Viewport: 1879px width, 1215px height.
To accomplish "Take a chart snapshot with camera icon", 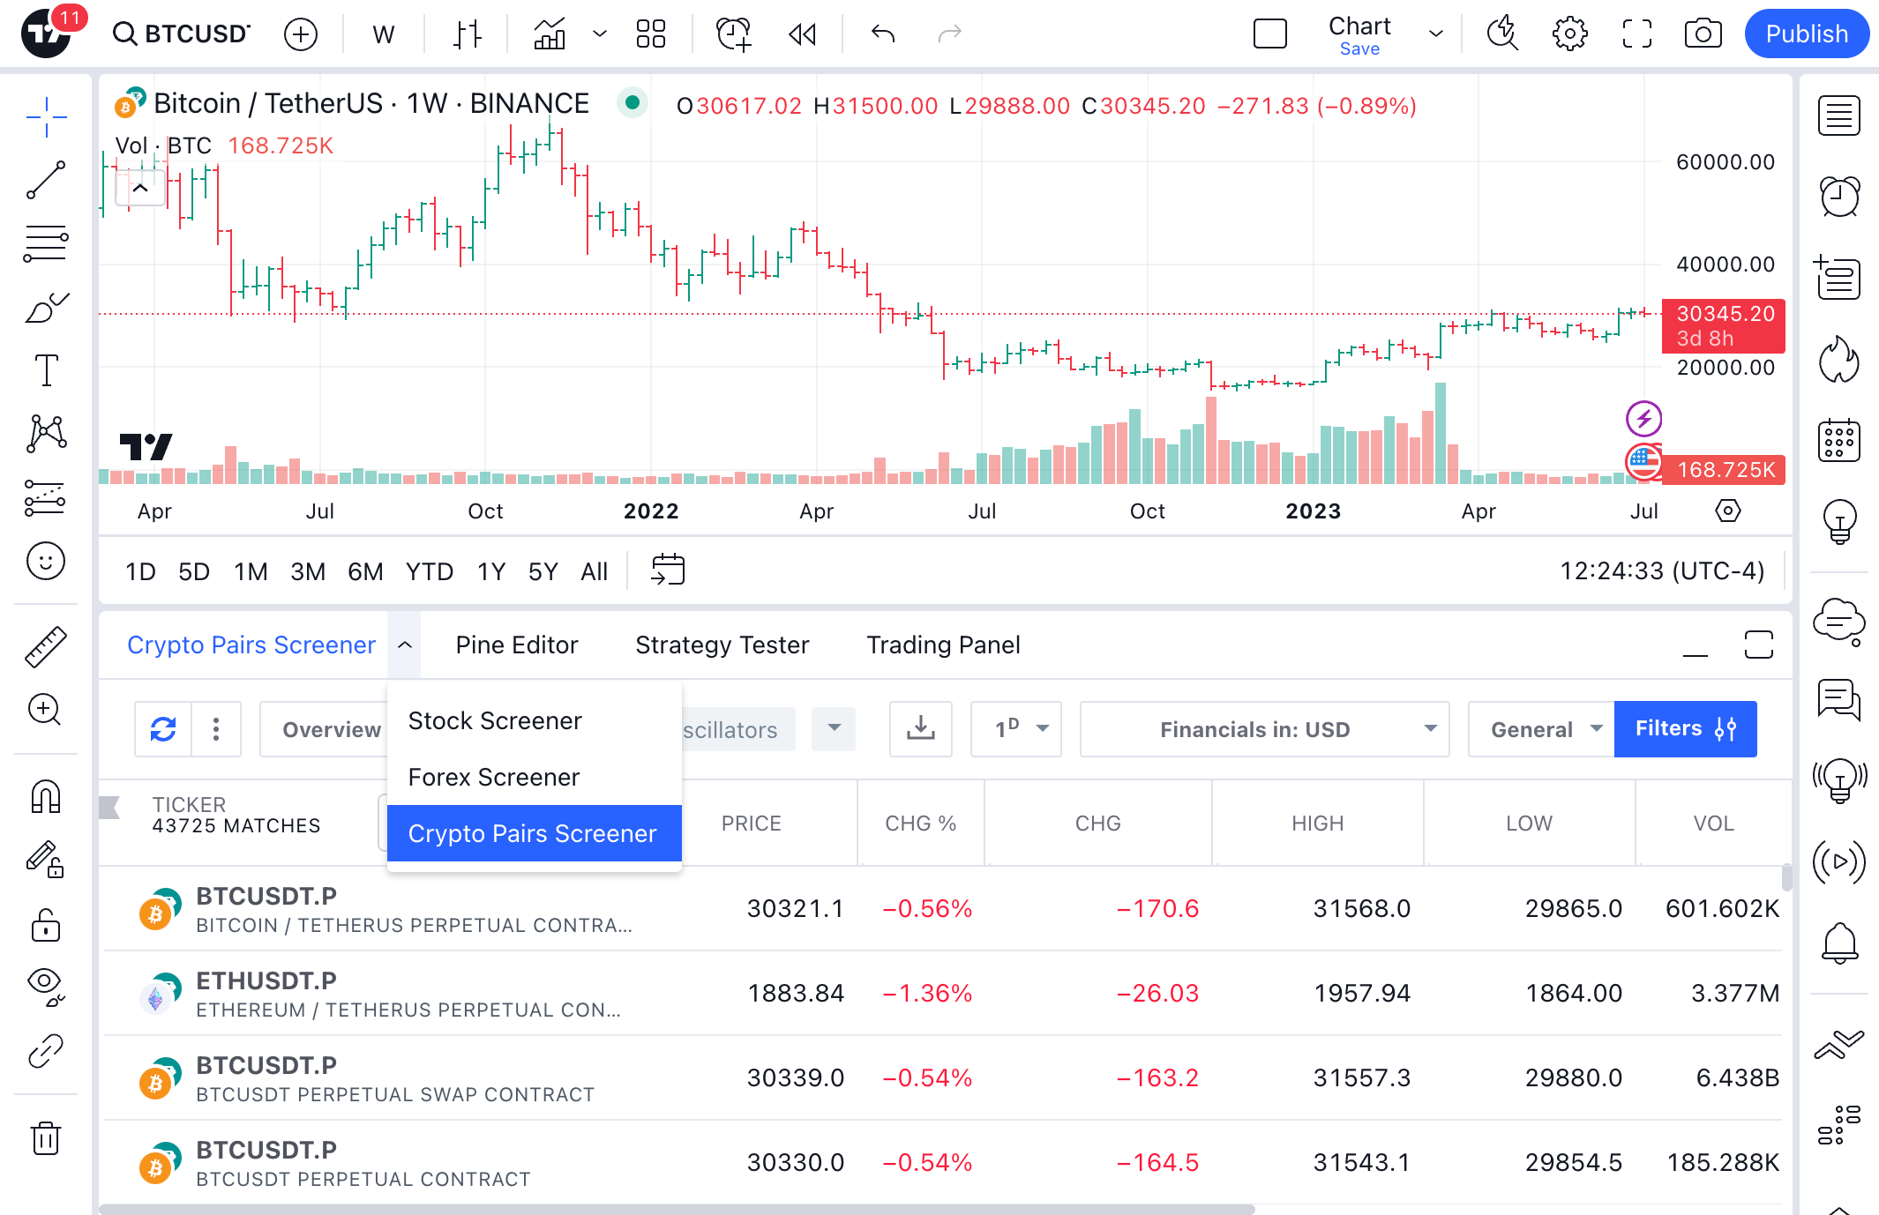I will coord(1702,34).
